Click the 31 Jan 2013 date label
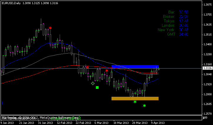 (x=45, y=123)
